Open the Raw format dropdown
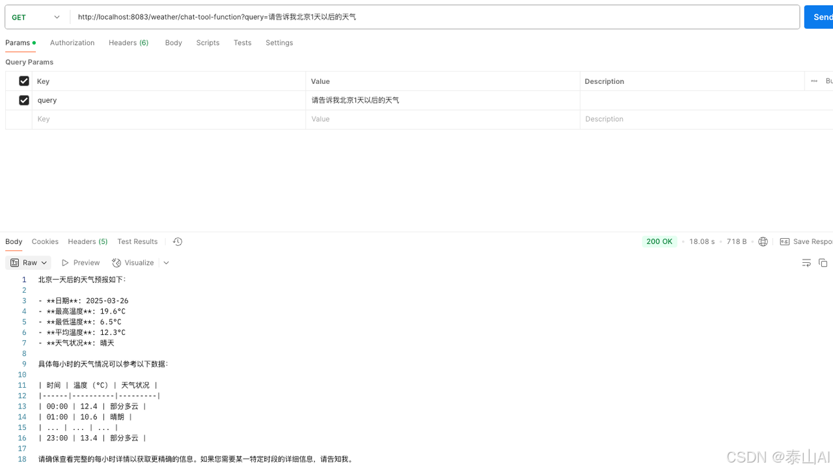Image resolution: width=833 pixels, height=471 pixels. (29, 263)
